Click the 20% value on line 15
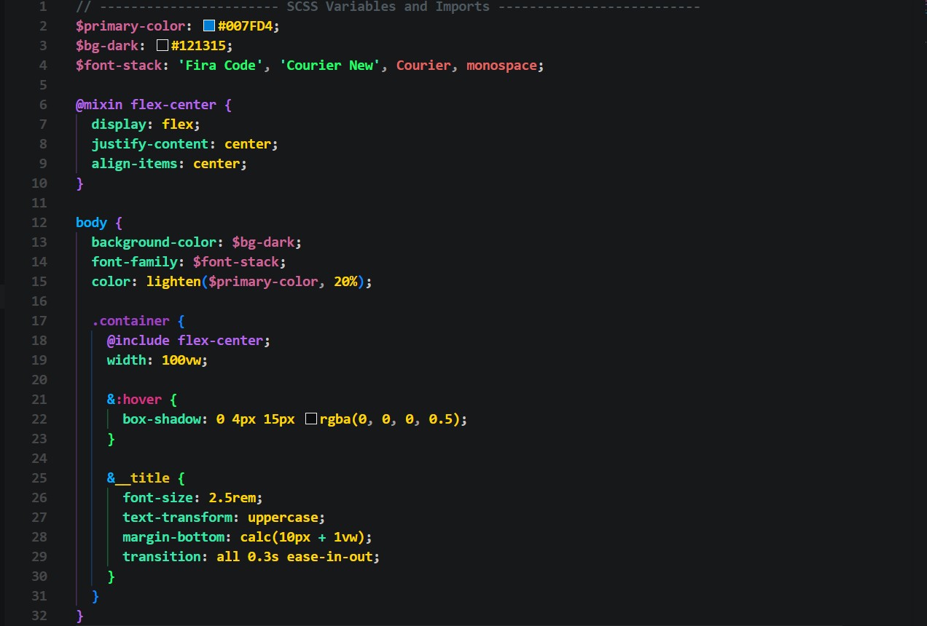Screen dimensions: 927x626 (x=346, y=282)
